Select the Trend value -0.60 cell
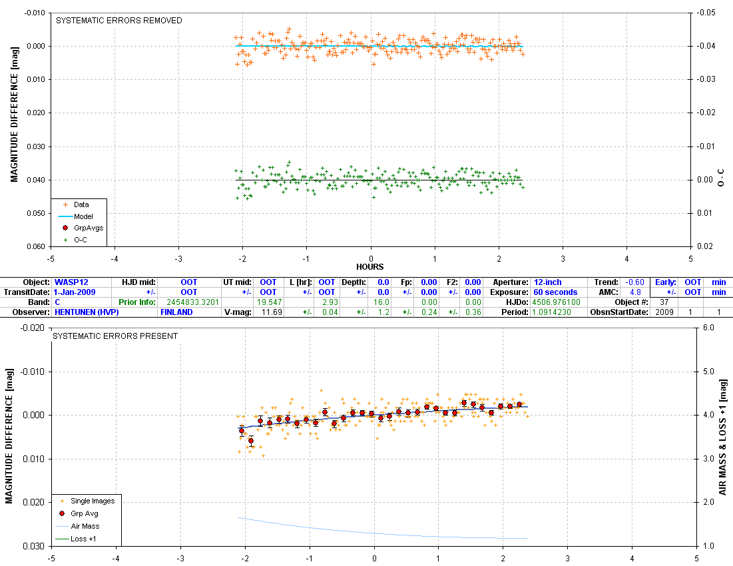The height and width of the screenshot is (566, 733). coord(636,282)
